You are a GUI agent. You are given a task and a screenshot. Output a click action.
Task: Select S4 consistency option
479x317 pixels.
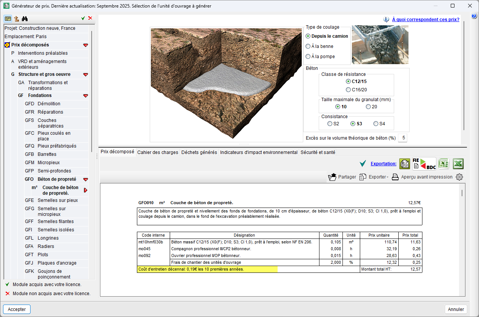coord(376,124)
